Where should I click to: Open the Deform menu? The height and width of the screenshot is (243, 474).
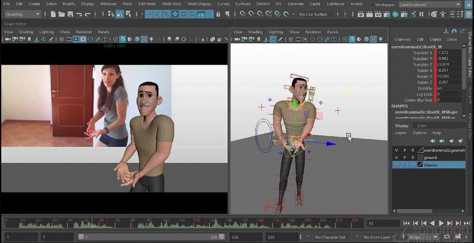click(x=262, y=4)
